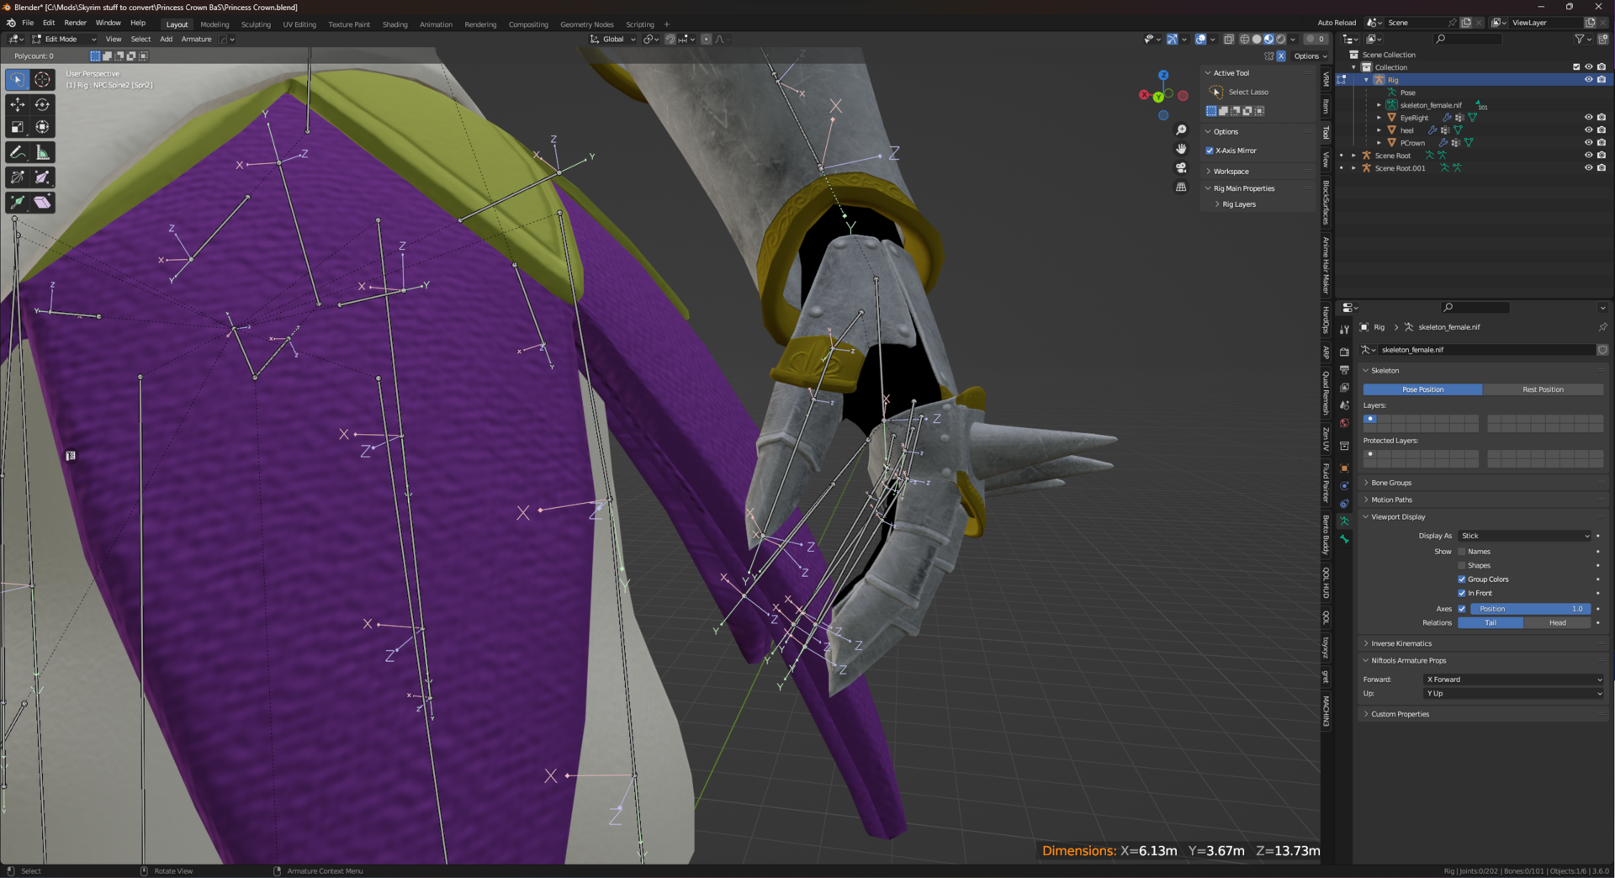Open Display As Stick dropdown
The image size is (1615, 878).
click(x=1525, y=536)
